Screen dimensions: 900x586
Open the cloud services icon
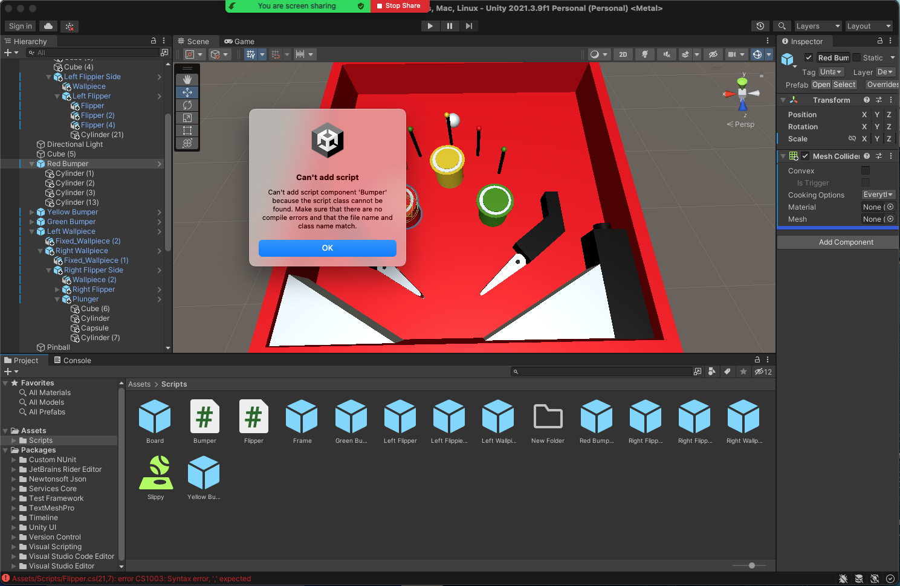(48, 26)
